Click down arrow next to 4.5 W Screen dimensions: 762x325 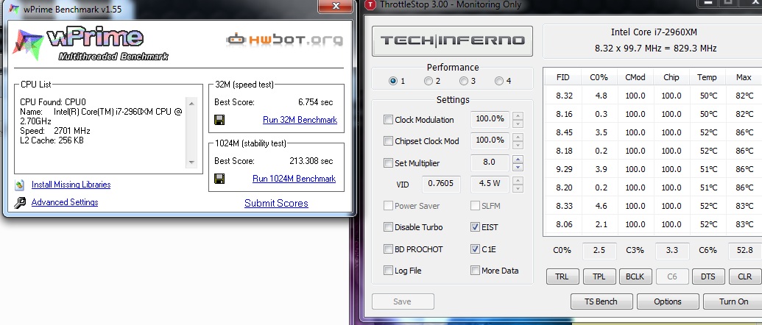[518, 188]
